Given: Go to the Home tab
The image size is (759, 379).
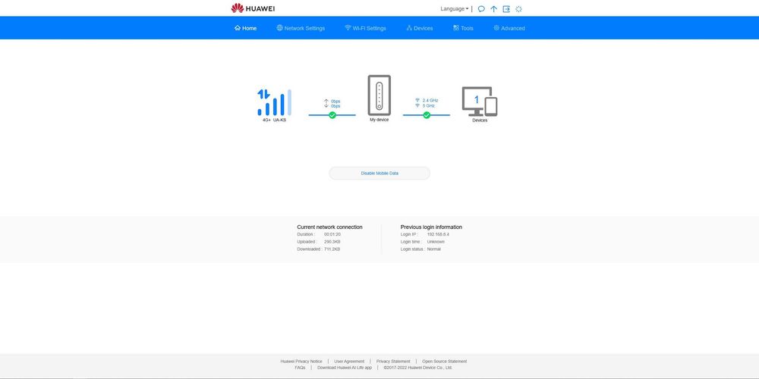Looking at the screenshot, I should coord(245,28).
